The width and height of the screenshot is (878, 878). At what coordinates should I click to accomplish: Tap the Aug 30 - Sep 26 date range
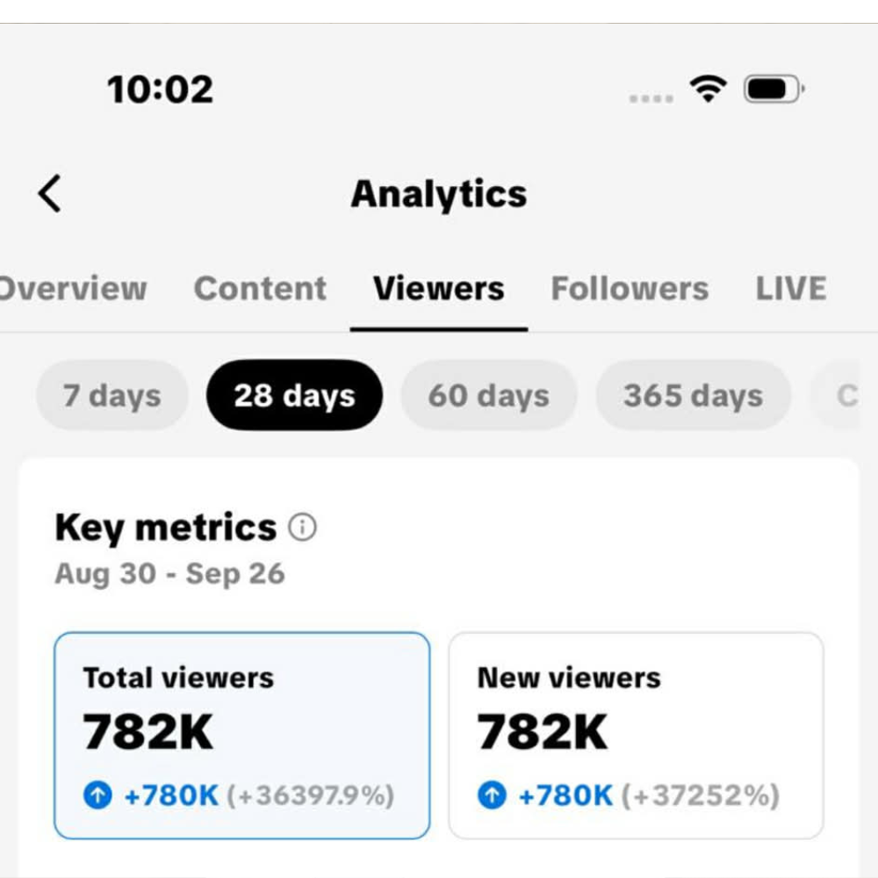pyautogui.click(x=169, y=573)
